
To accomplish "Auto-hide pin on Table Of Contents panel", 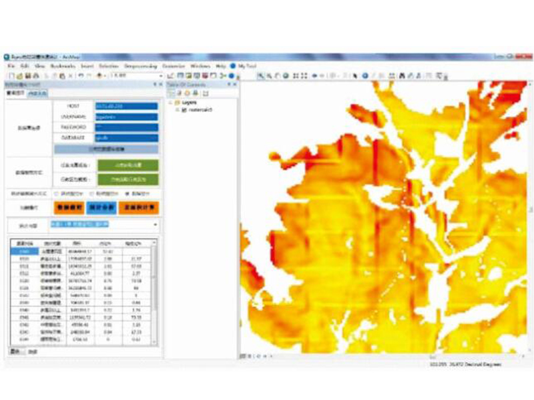I will (x=229, y=85).
